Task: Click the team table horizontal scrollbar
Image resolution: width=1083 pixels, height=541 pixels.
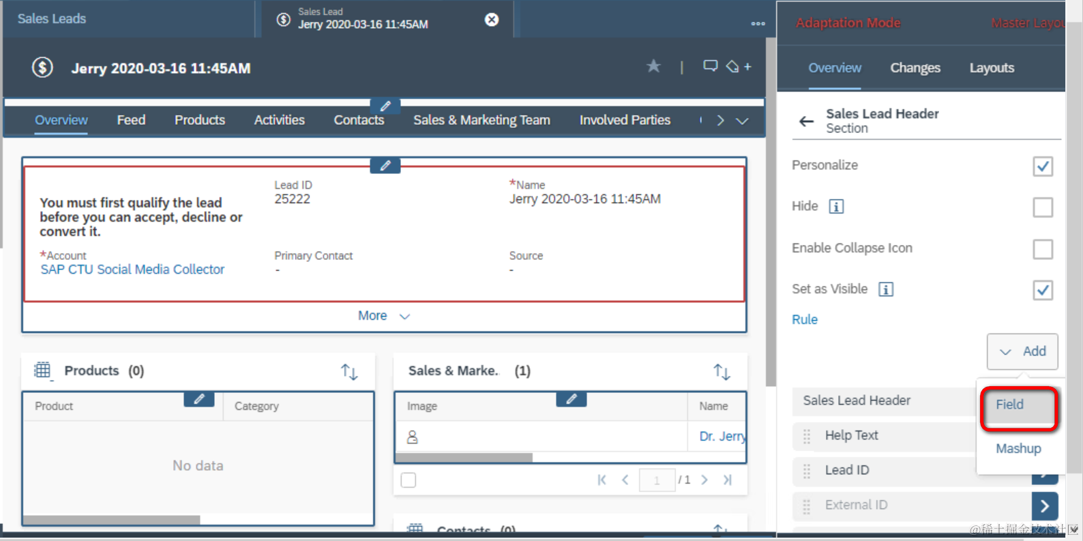Action: pyautogui.click(x=464, y=458)
